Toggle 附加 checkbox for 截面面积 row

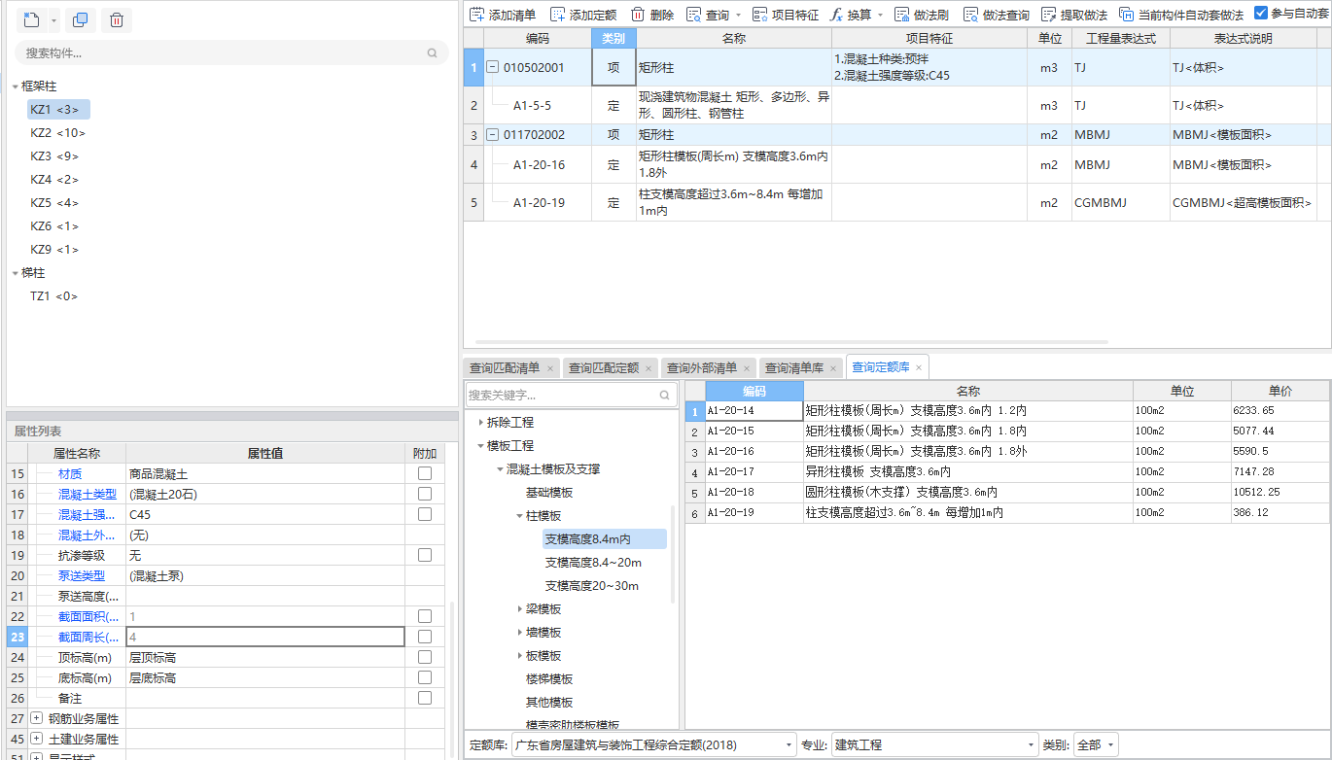[425, 616]
